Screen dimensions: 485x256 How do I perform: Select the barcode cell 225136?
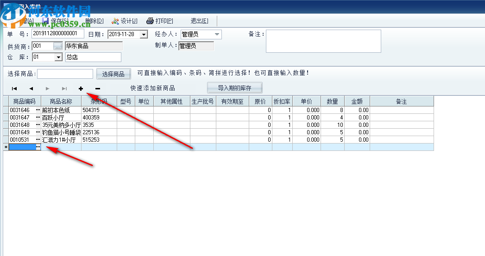[x=99, y=132]
